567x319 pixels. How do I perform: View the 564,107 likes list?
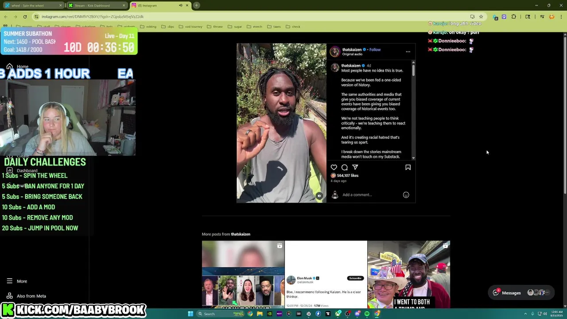click(348, 175)
